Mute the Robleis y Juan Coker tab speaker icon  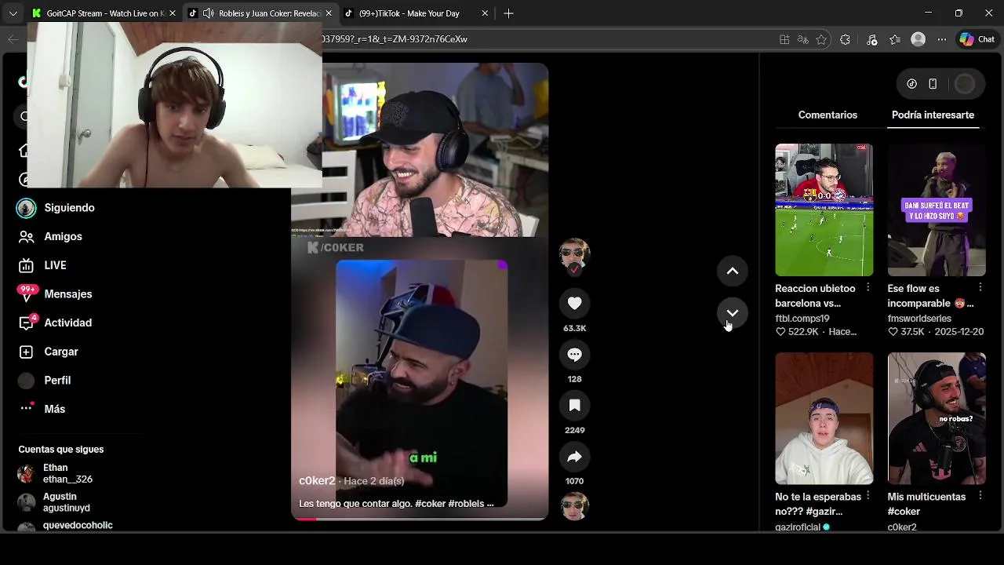[208, 13]
